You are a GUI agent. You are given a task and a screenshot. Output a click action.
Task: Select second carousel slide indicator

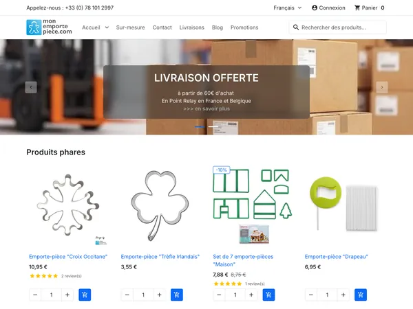213,127
